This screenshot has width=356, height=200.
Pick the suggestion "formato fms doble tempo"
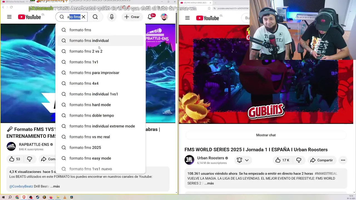101,116
